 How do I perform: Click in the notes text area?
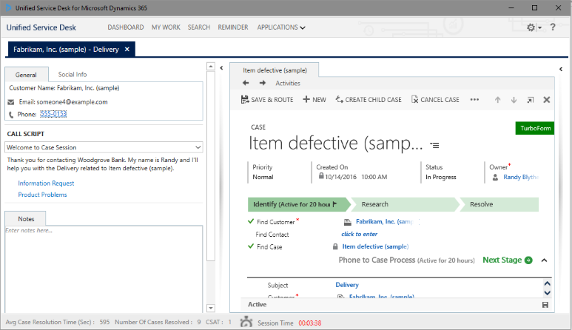click(x=104, y=269)
